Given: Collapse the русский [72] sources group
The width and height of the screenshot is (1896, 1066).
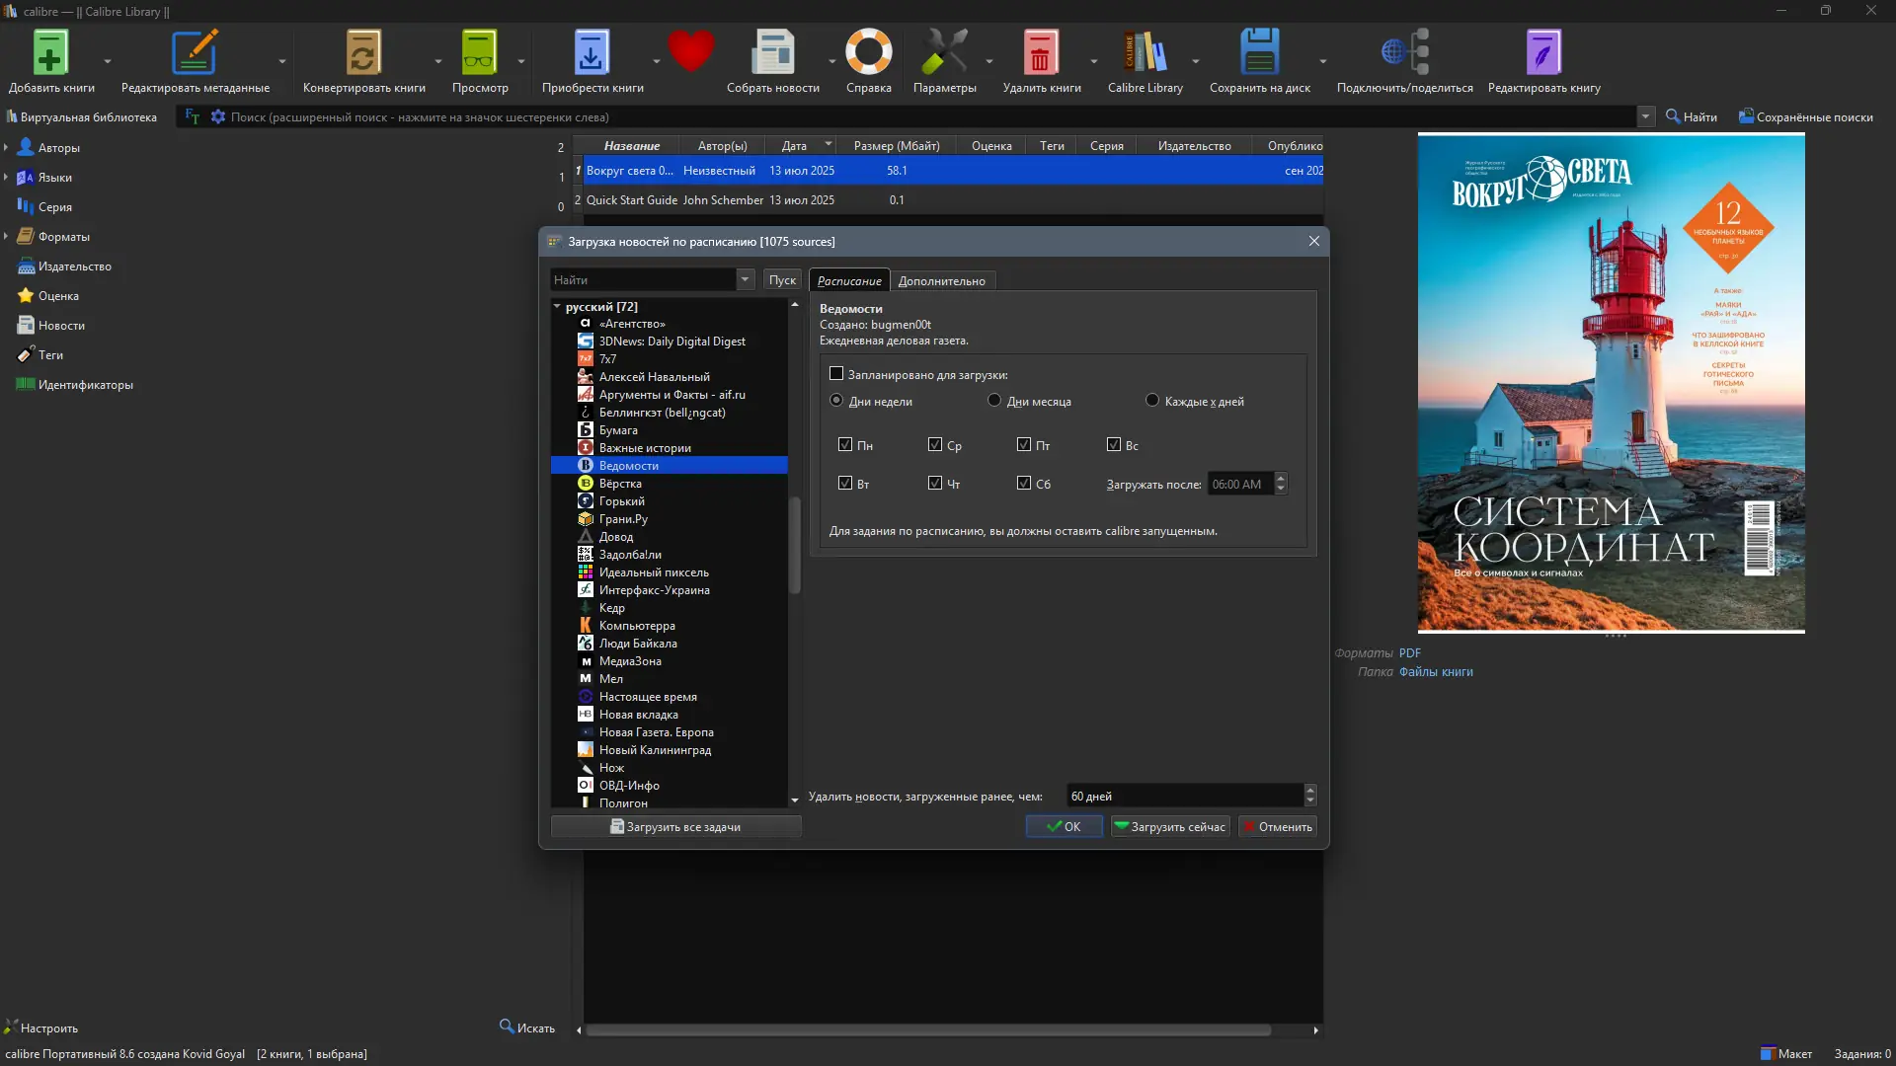Looking at the screenshot, I should (x=557, y=307).
